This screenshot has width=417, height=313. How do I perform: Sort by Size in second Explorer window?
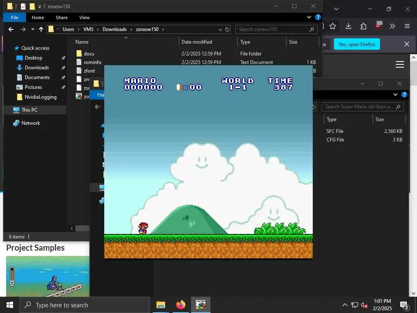[x=379, y=119]
